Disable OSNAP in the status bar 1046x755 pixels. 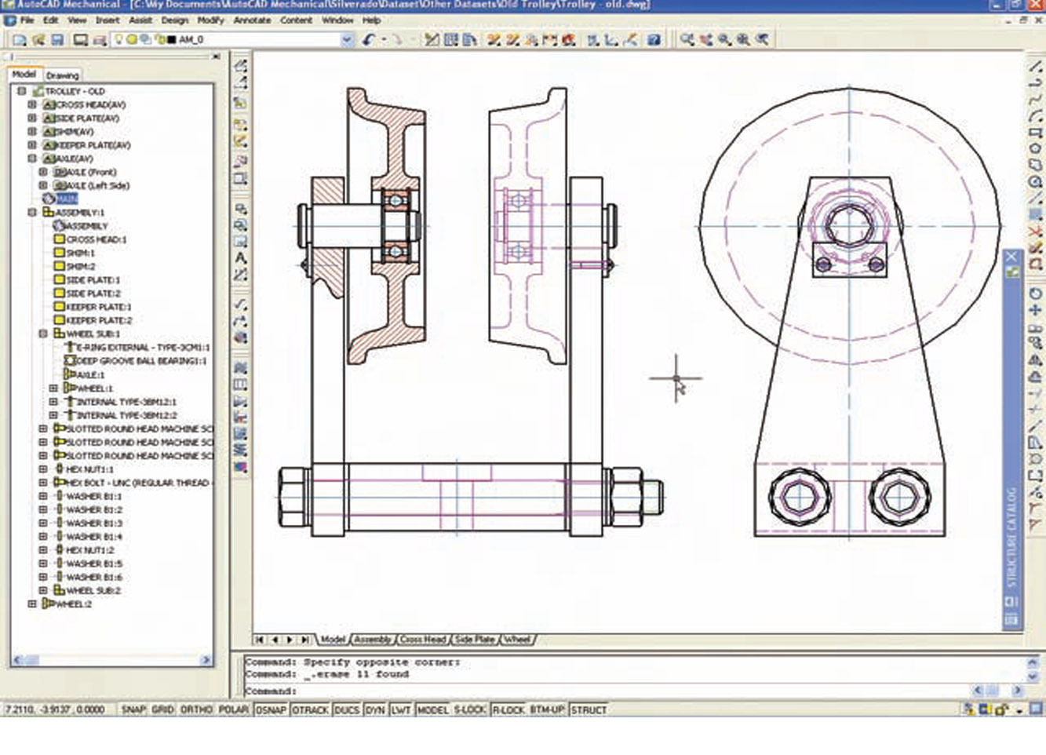click(x=271, y=709)
